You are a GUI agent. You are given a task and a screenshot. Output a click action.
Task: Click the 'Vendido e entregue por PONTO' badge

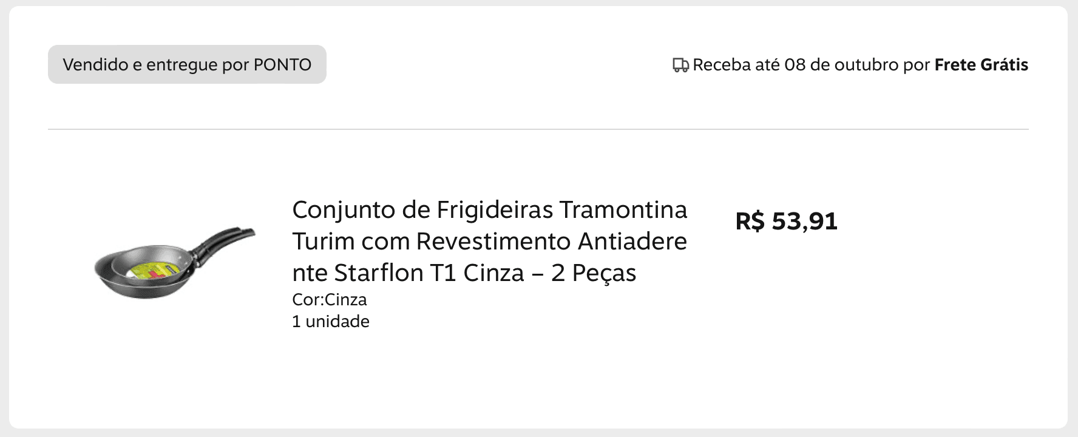pyautogui.click(x=187, y=64)
